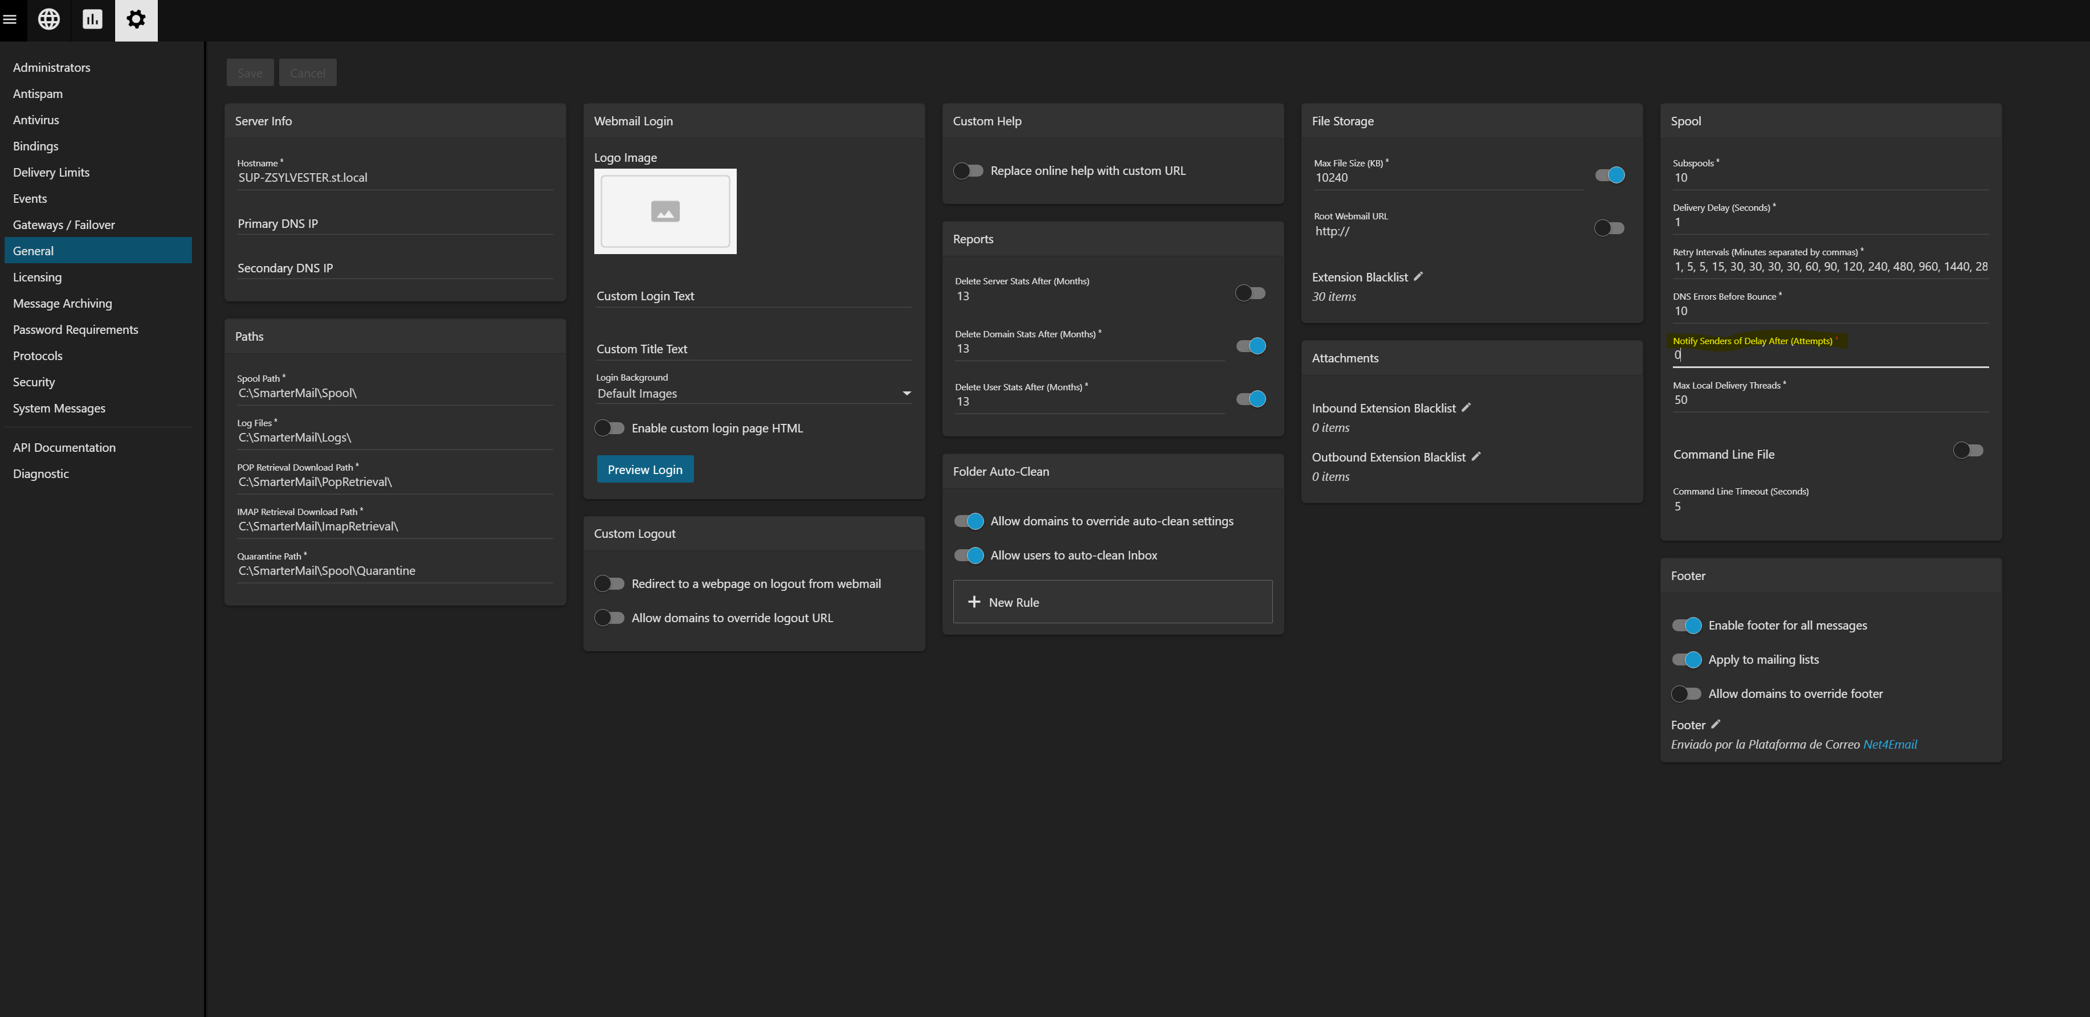2090x1017 pixels.
Task: Click the settings gear icon
Action: coord(136,19)
